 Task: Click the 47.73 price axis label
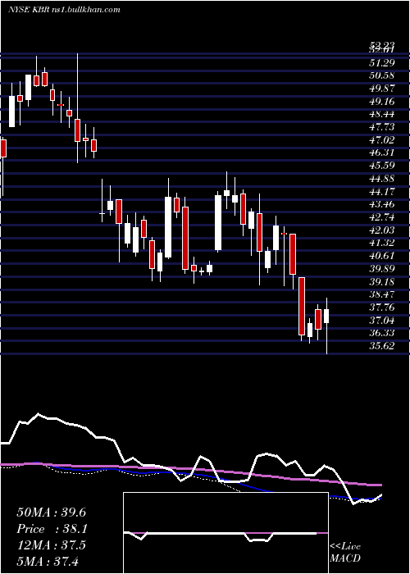pyautogui.click(x=382, y=126)
